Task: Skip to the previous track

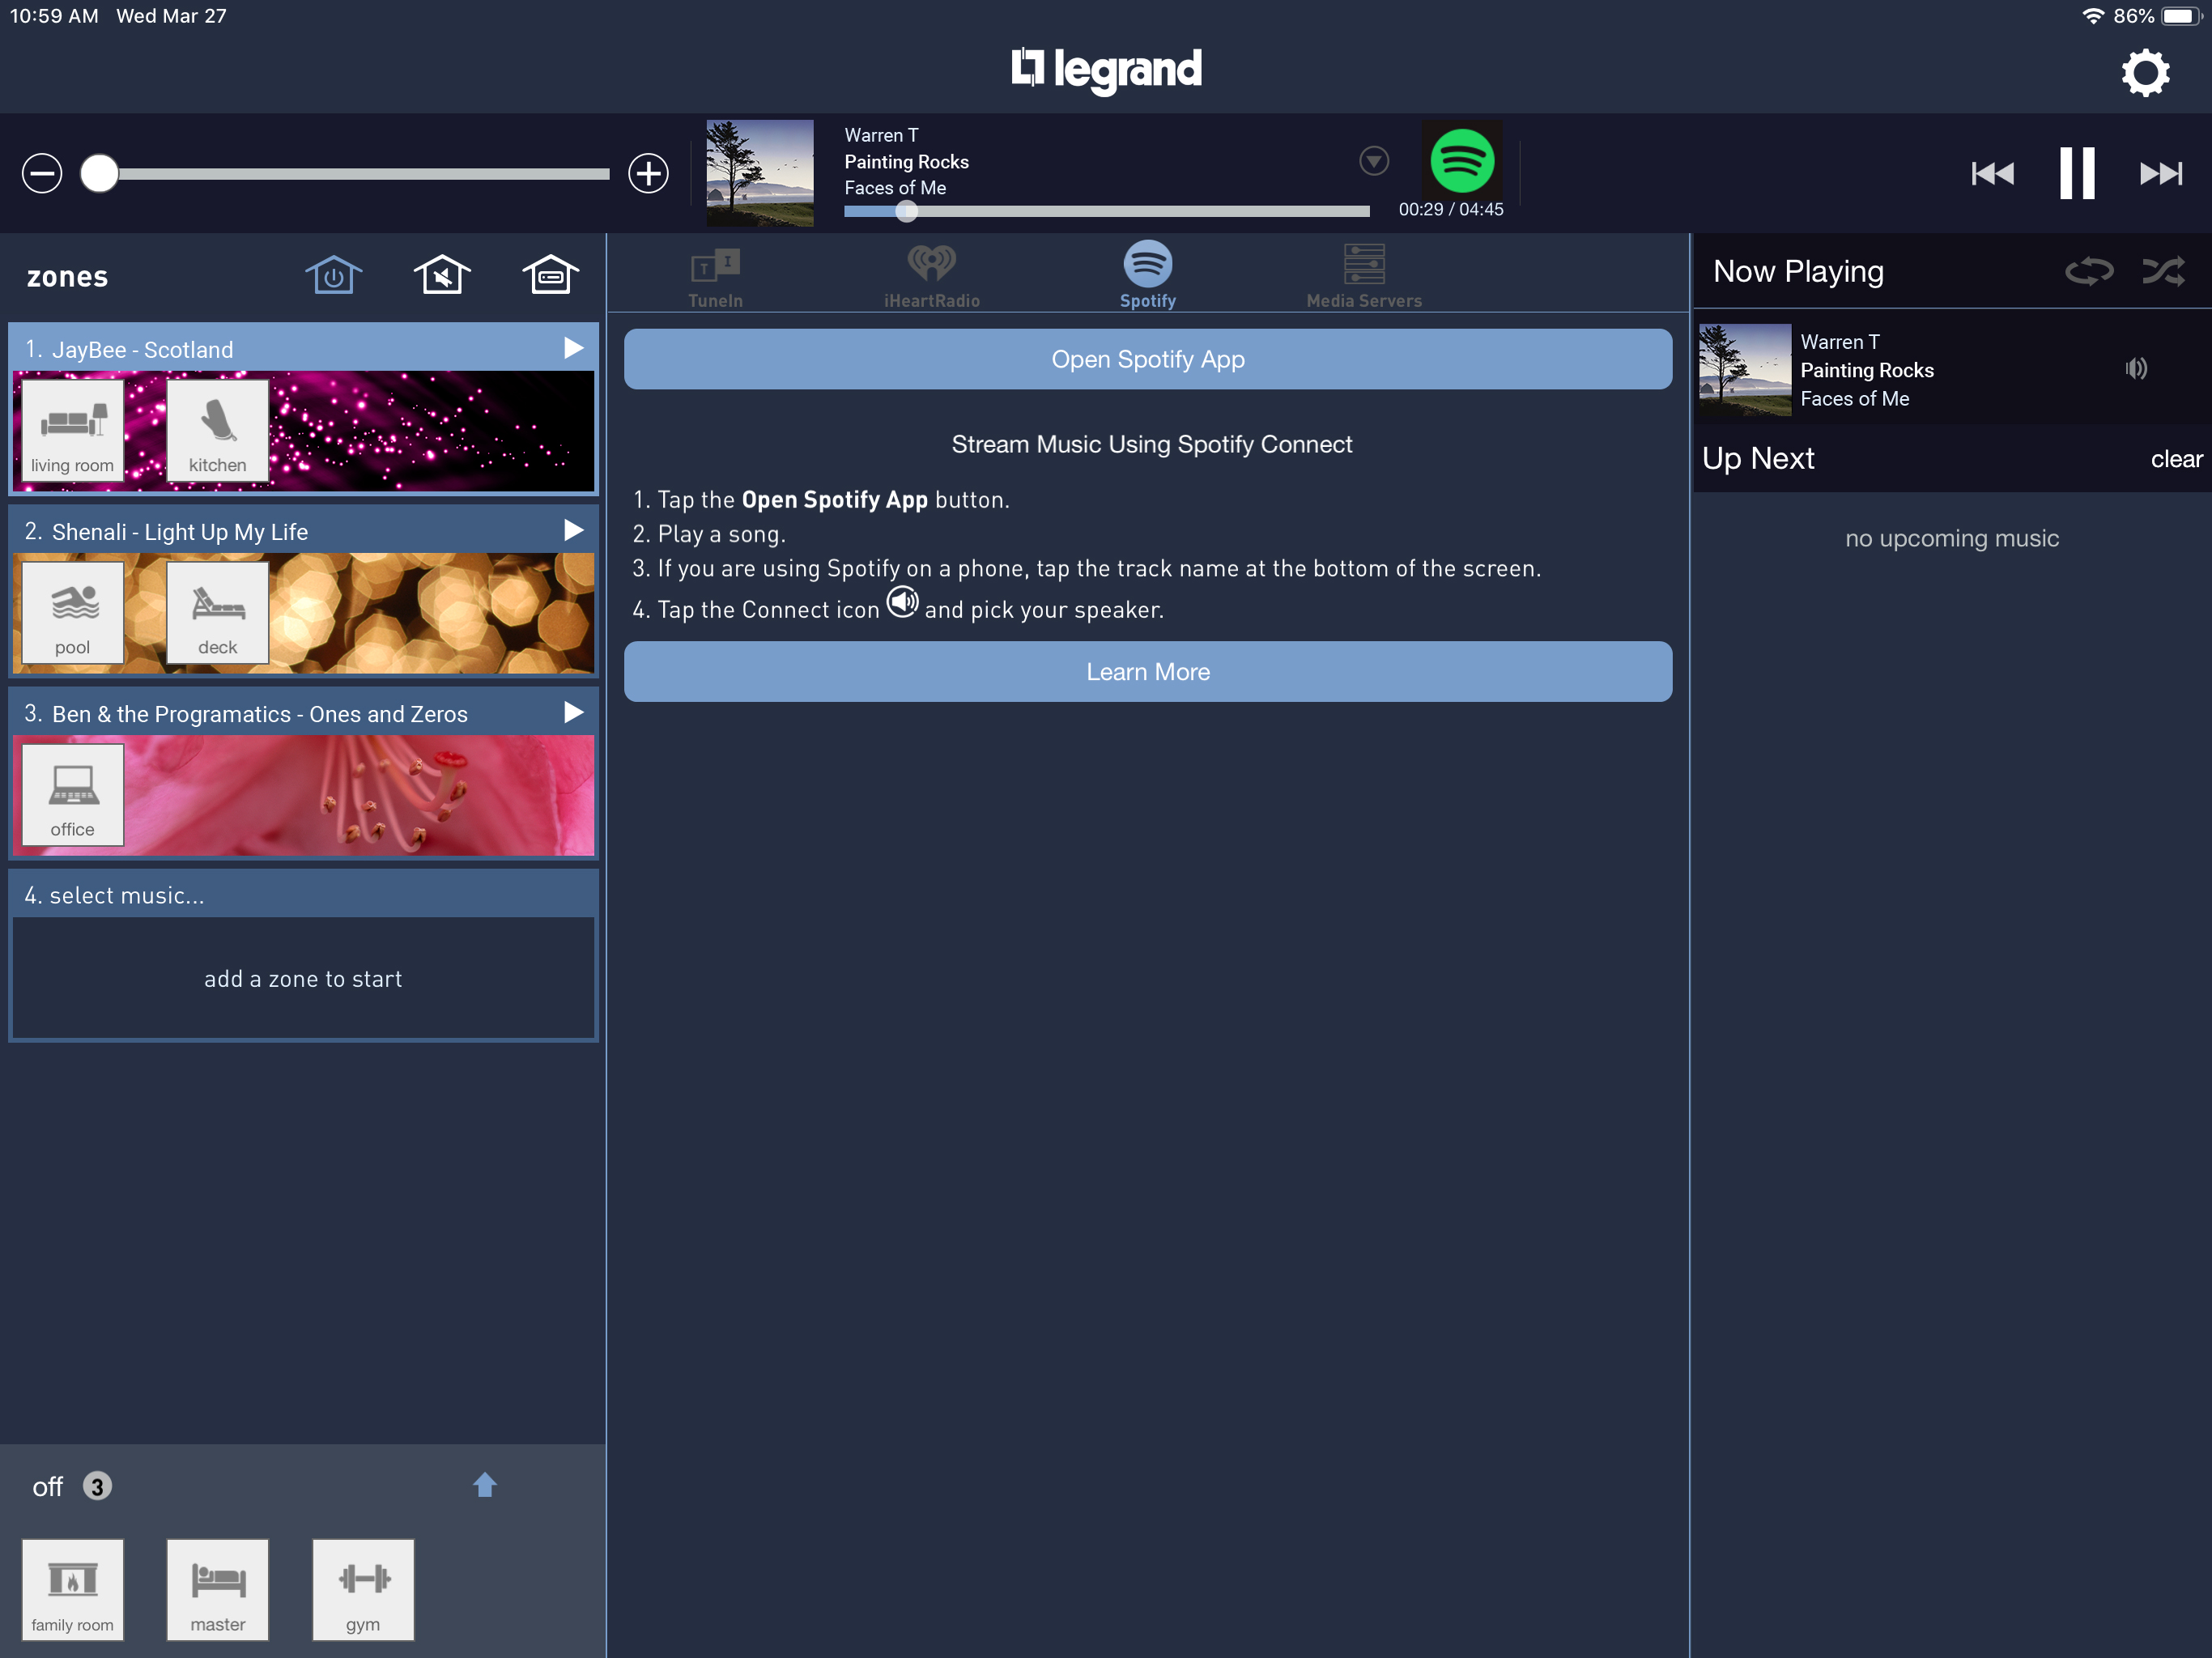Action: (x=1992, y=173)
